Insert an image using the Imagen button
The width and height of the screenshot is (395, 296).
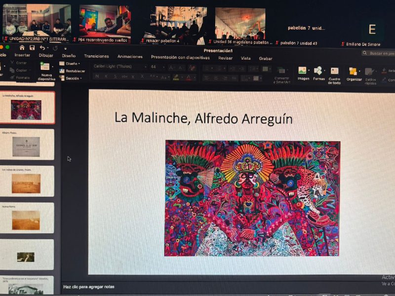coord(303,73)
